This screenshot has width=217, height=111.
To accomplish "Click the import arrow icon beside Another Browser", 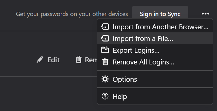I will tap(105, 27).
